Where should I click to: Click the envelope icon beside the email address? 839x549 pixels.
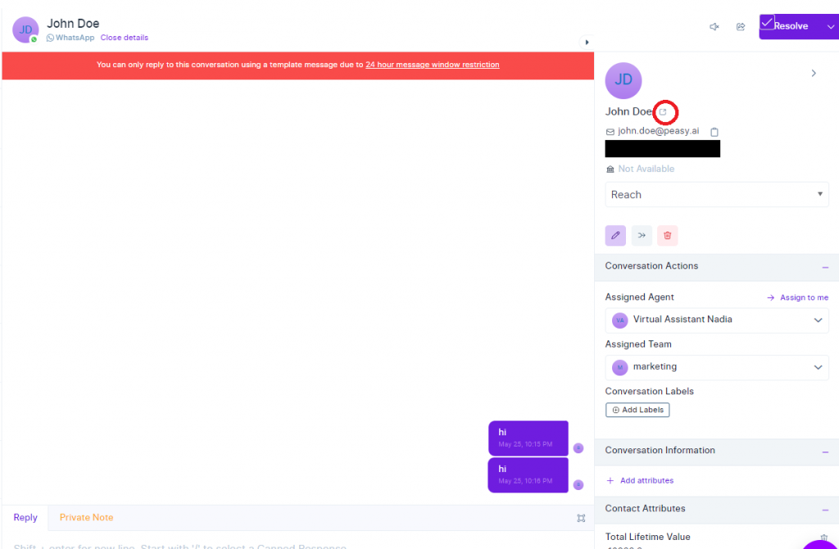610,132
